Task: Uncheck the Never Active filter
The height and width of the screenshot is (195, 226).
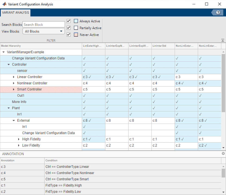Action: coord(68,34)
